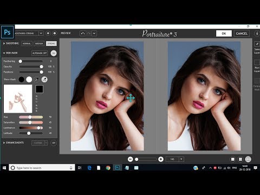260x195 pixels.
Task: Open the Action Center notifications icon
Action: [x=255, y=168]
